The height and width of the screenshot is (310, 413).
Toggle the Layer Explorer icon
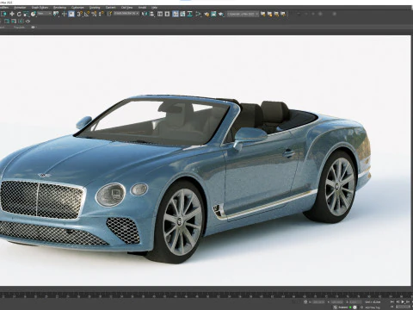167,14
